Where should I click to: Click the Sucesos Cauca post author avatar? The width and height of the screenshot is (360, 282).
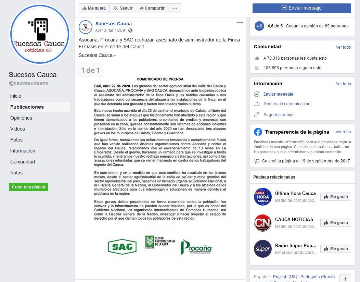86,27
